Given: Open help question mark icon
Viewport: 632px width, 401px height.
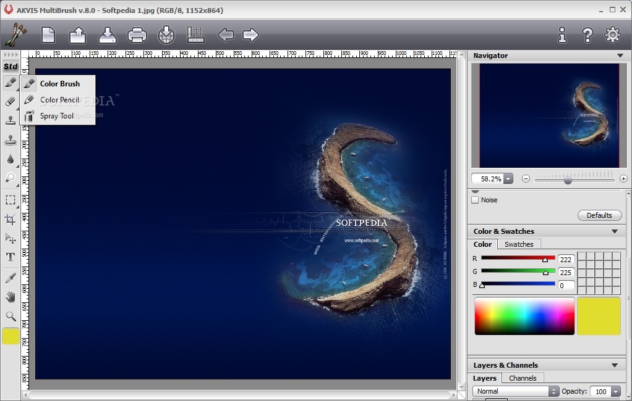Looking at the screenshot, I should pos(587,35).
